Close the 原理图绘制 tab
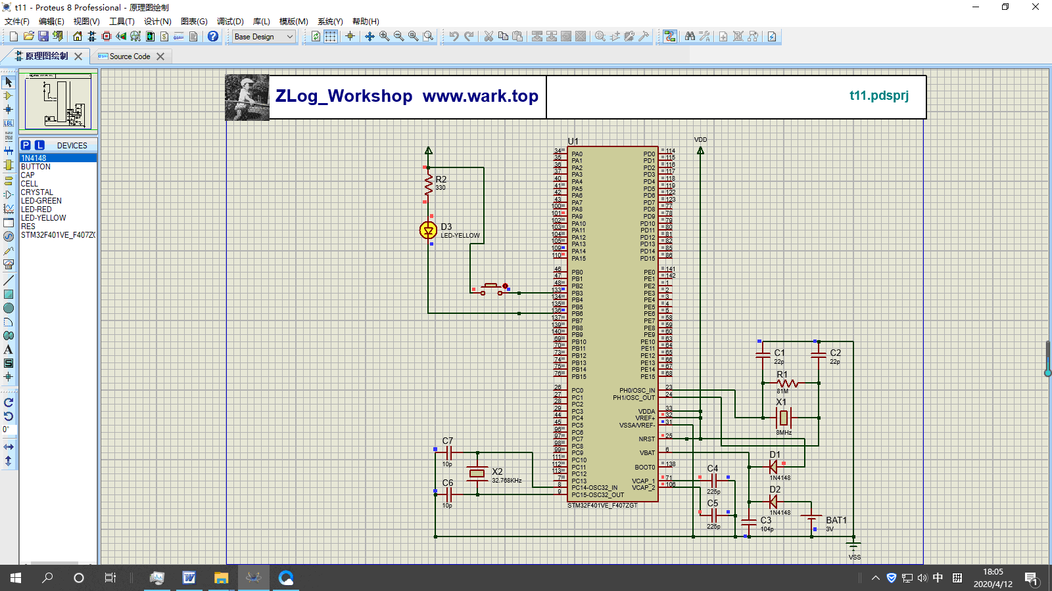 click(78, 56)
